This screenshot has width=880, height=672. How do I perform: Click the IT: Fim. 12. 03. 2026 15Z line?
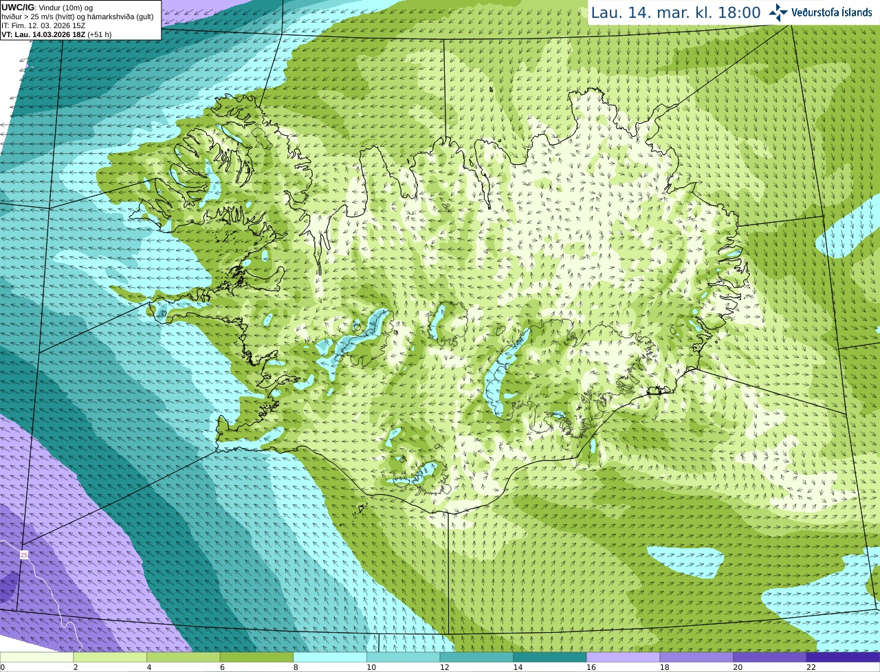43,25
